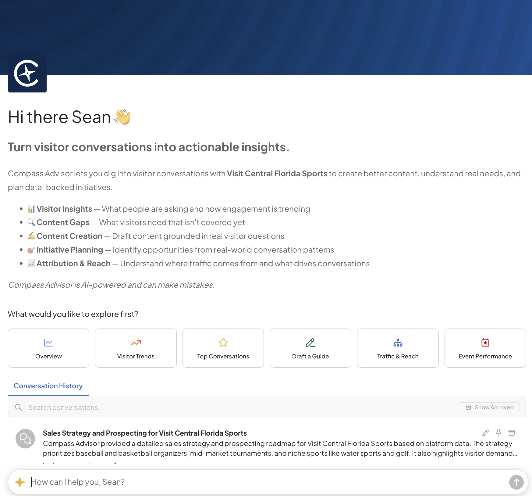The width and height of the screenshot is (532, 496).
Task: Click the 'Attribution & Reach' bullet text
Action: coord(73,264)
